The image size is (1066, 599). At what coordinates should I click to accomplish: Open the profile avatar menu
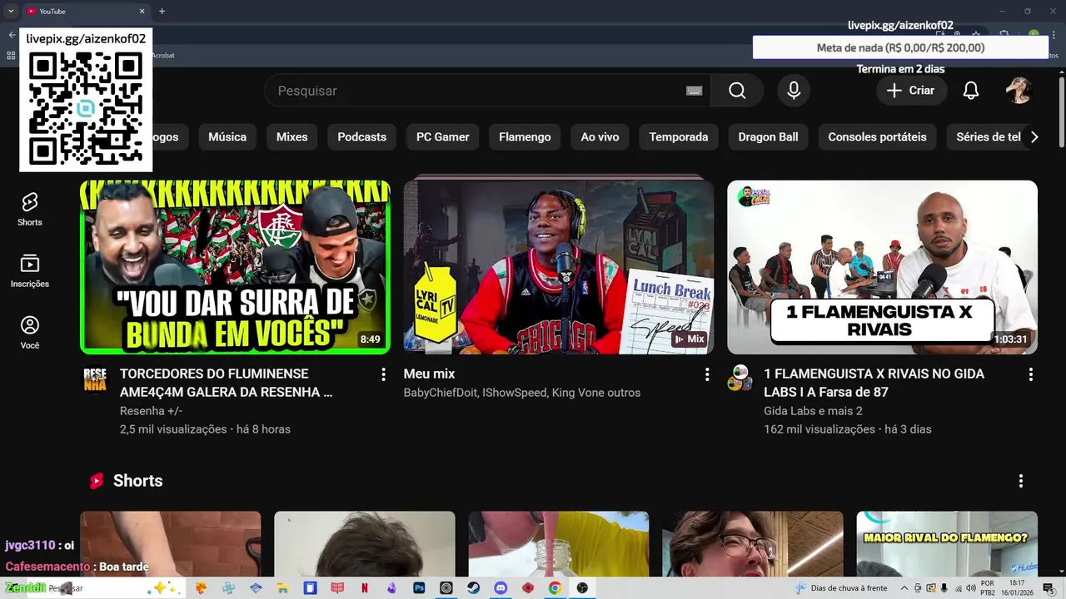1019,91
